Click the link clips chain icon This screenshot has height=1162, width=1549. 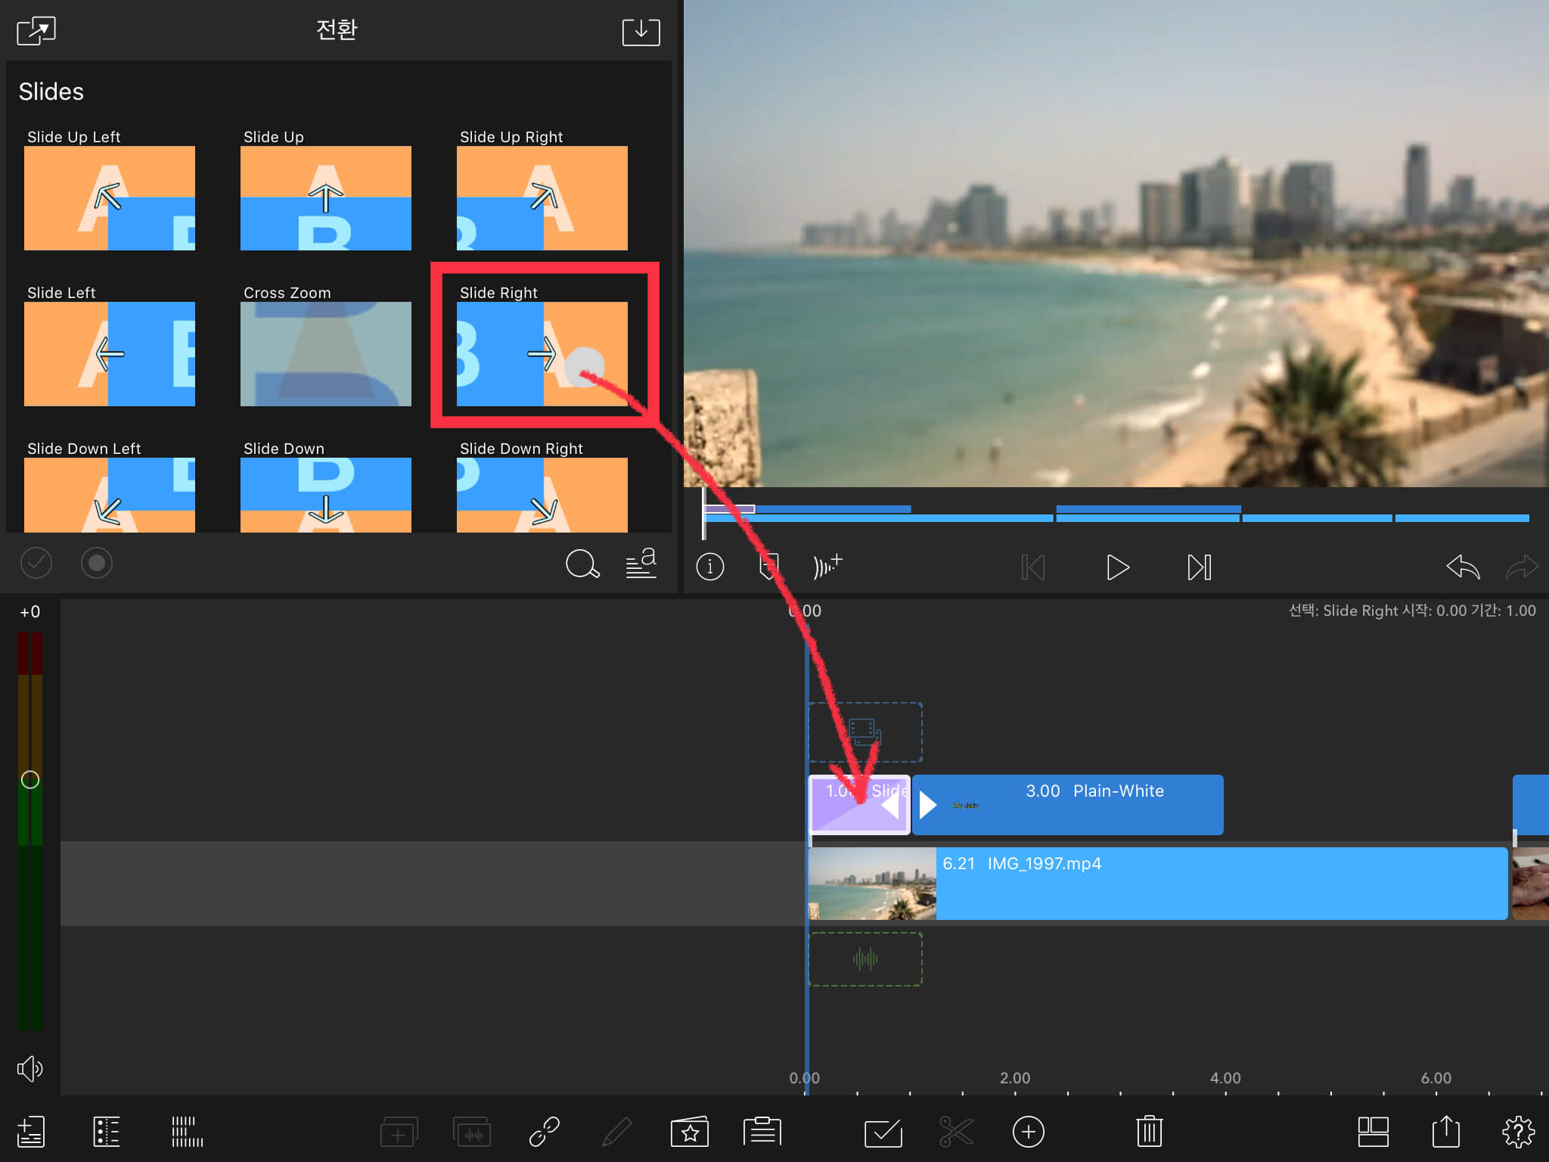[544, 1132]
